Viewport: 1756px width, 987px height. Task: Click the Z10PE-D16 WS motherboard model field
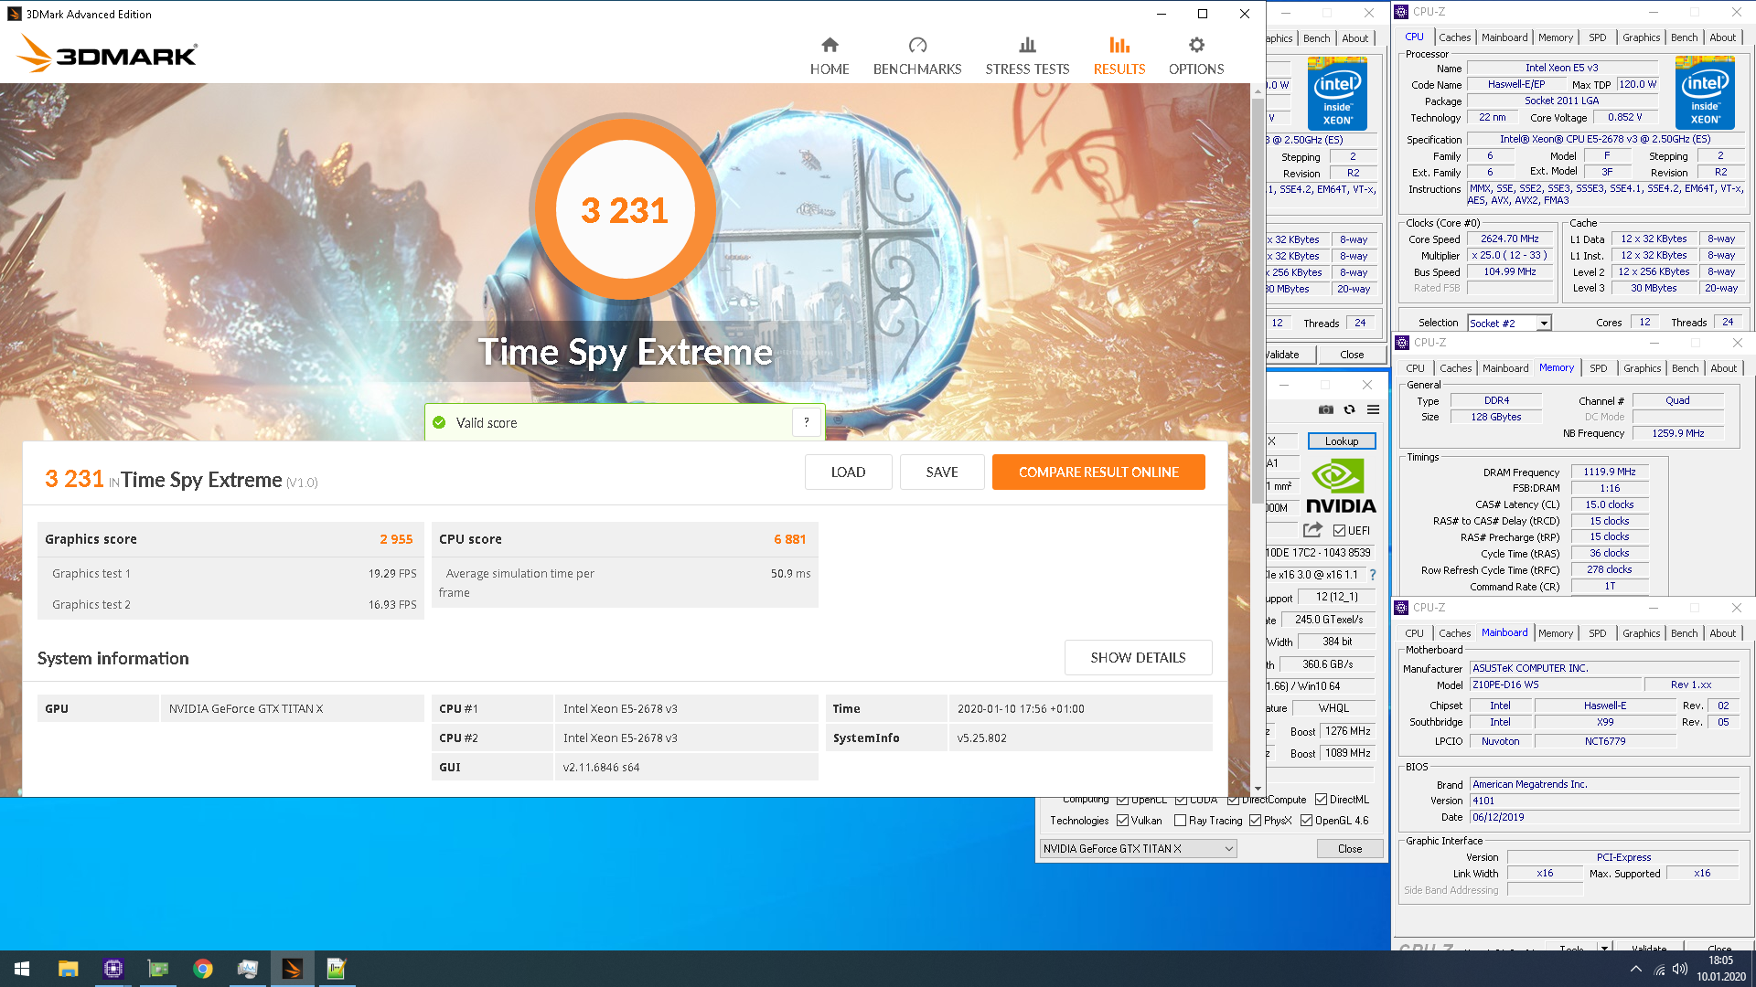(1555, 685)
